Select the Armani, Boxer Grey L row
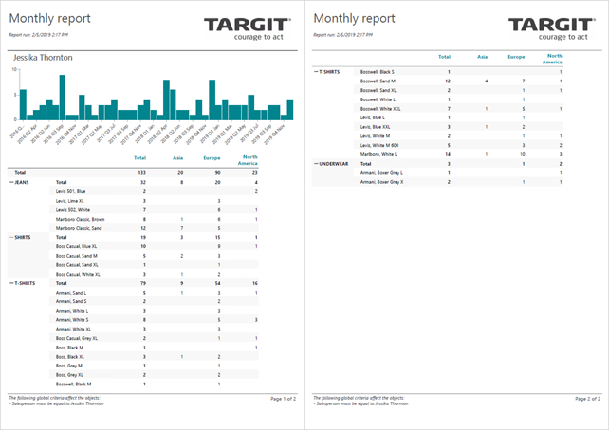 point(458,173)
